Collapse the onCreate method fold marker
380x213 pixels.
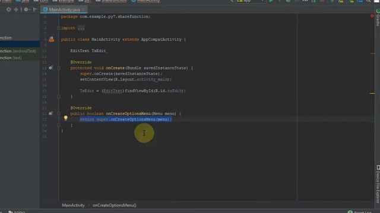coord(59,68)
